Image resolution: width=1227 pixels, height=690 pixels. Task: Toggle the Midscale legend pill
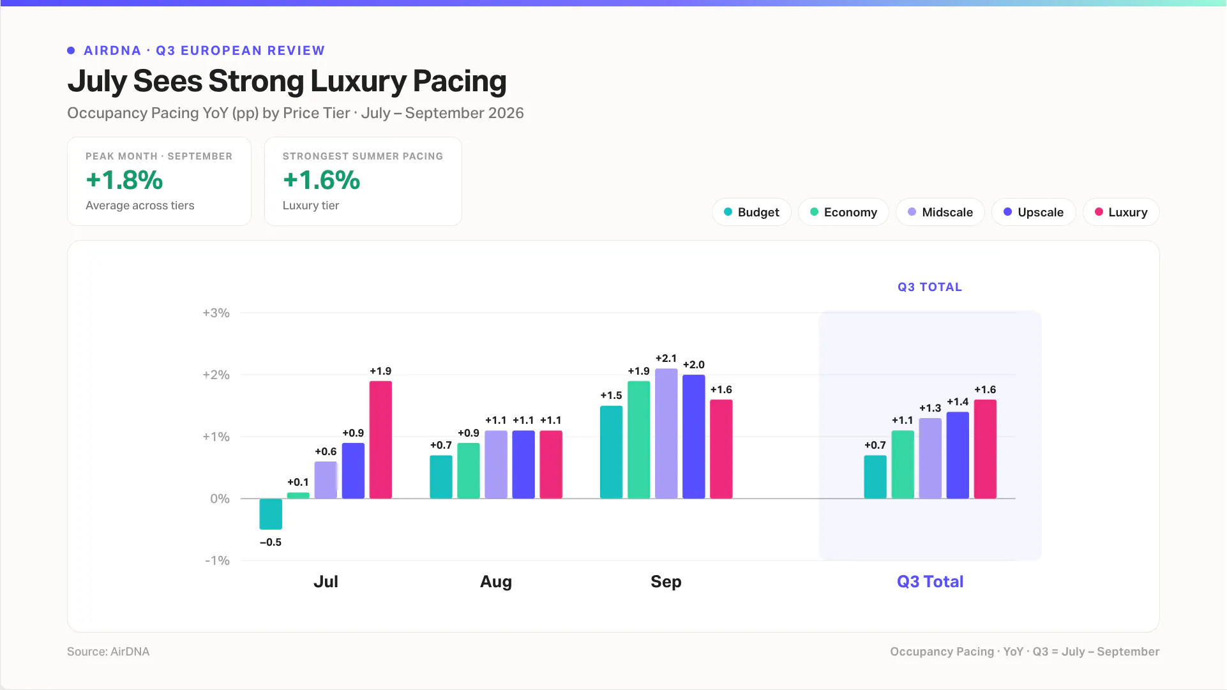[940, 212]
